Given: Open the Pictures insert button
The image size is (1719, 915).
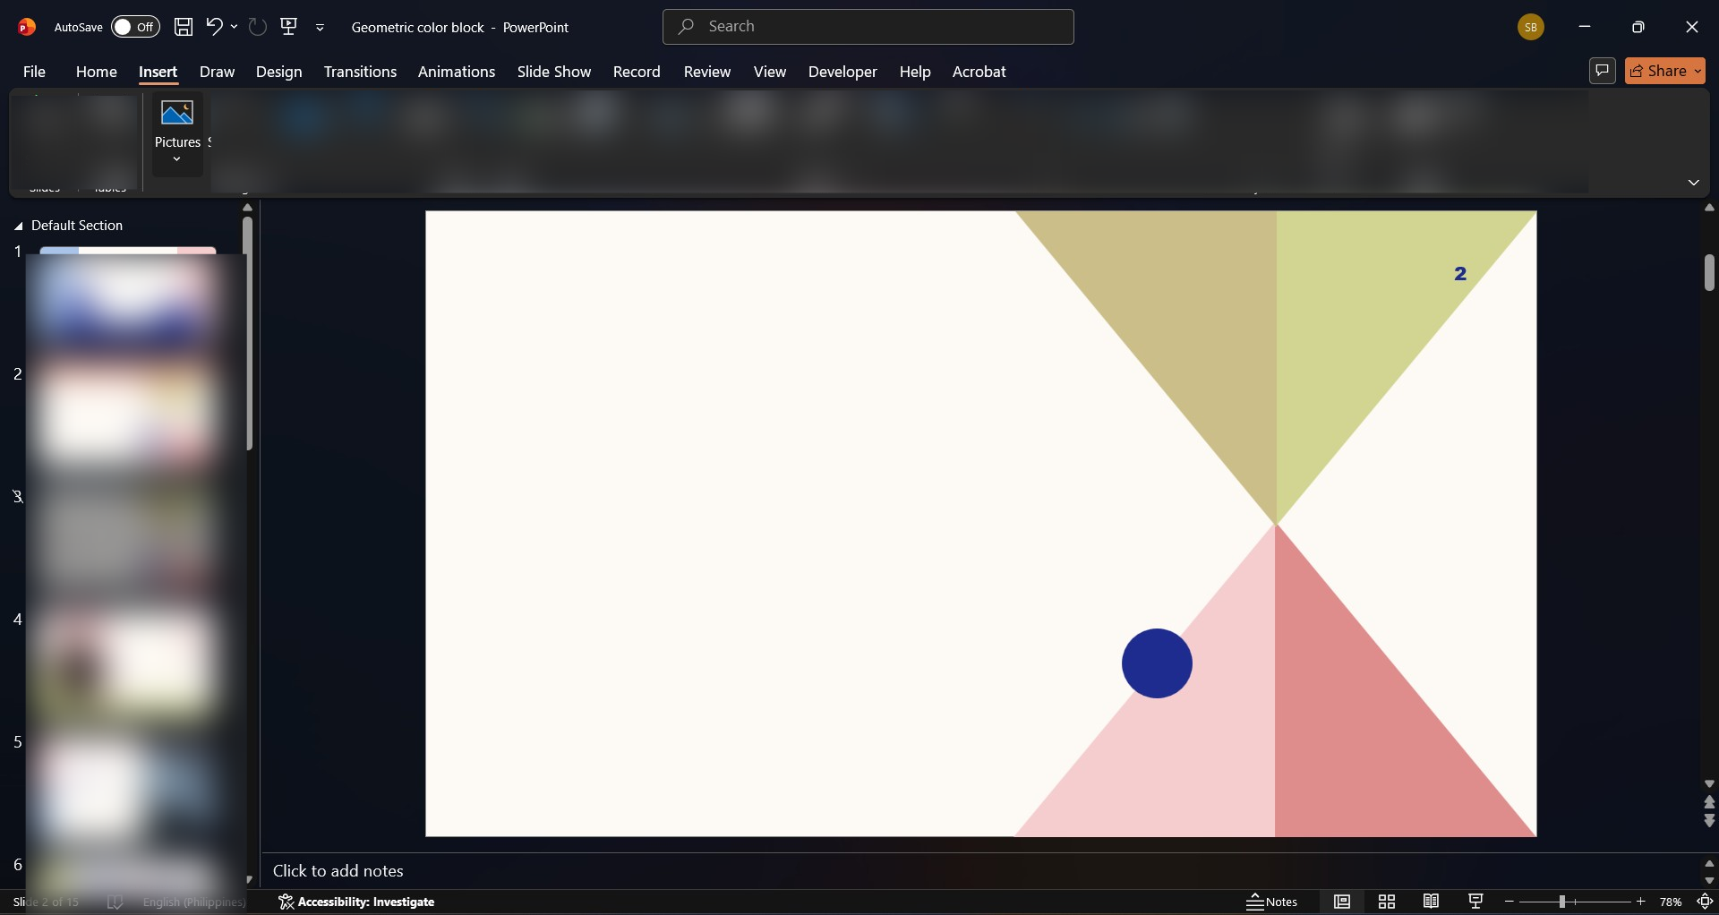Looking at the screenshot, I should 177,134.
